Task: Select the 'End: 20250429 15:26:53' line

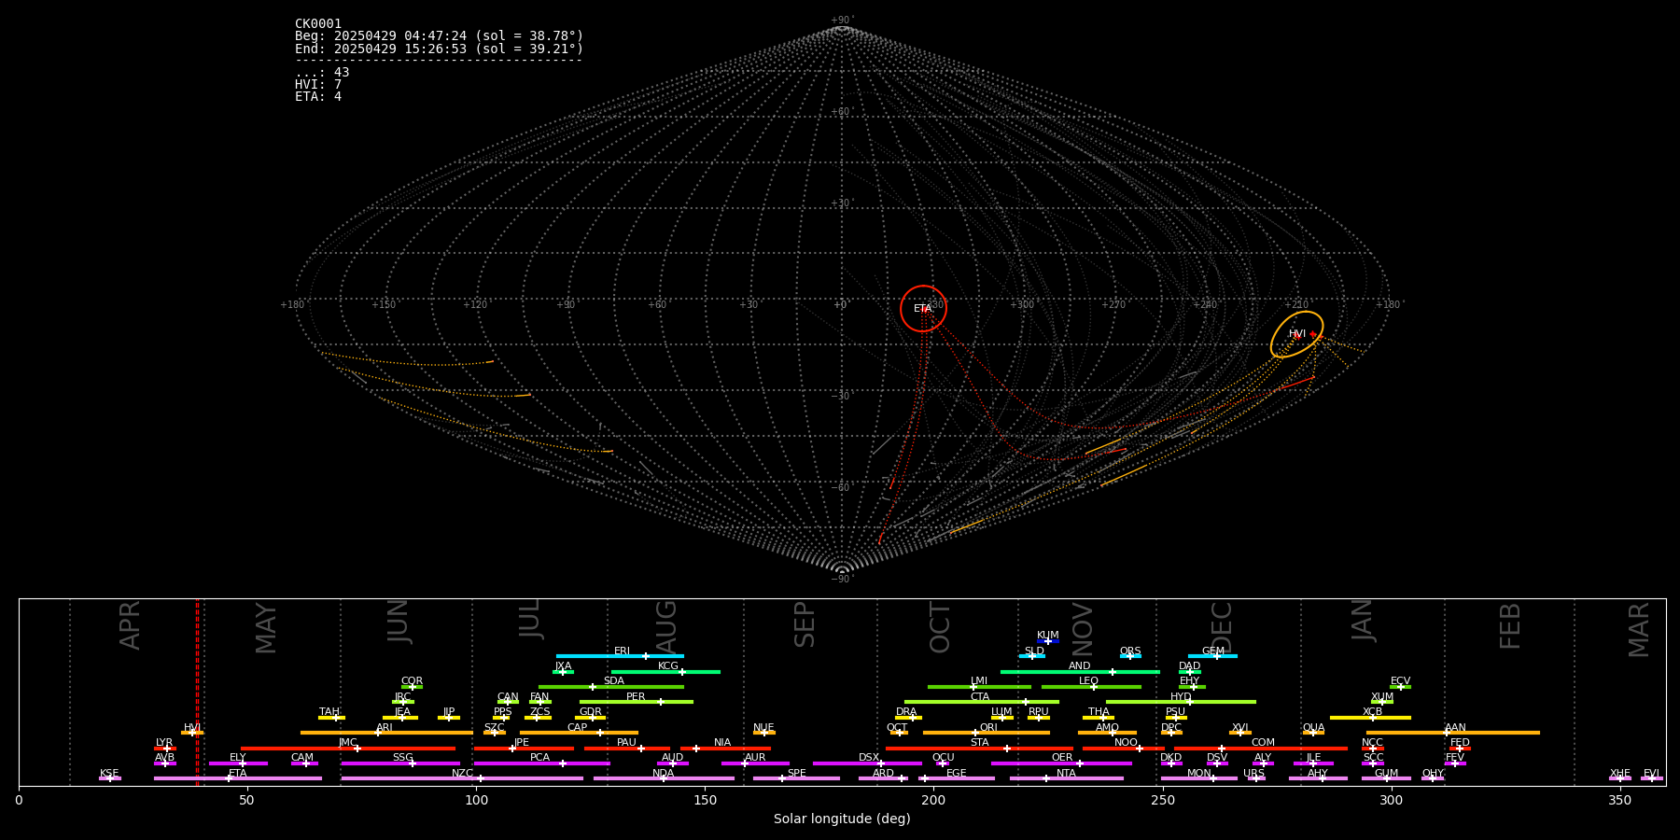Action: (x=439, y=49)
